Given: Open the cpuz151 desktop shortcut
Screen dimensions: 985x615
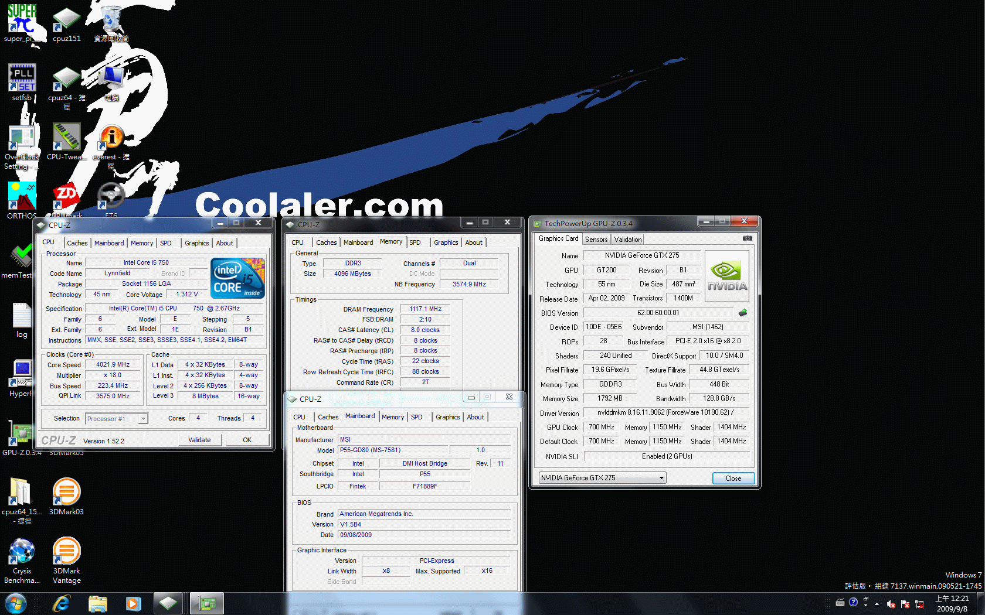Looking at the screenshot, I should (66, 23).
